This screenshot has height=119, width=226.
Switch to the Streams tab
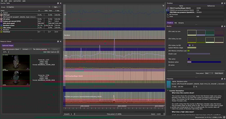181,23
